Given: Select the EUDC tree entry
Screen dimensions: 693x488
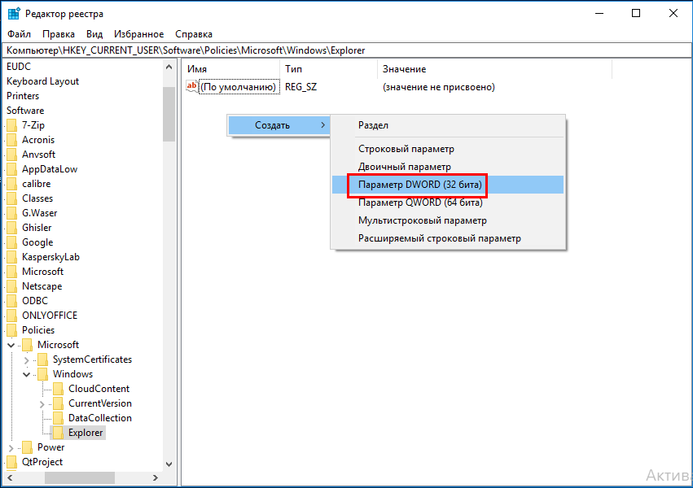Looking at the screenshot, I should [x=19, y=67].
